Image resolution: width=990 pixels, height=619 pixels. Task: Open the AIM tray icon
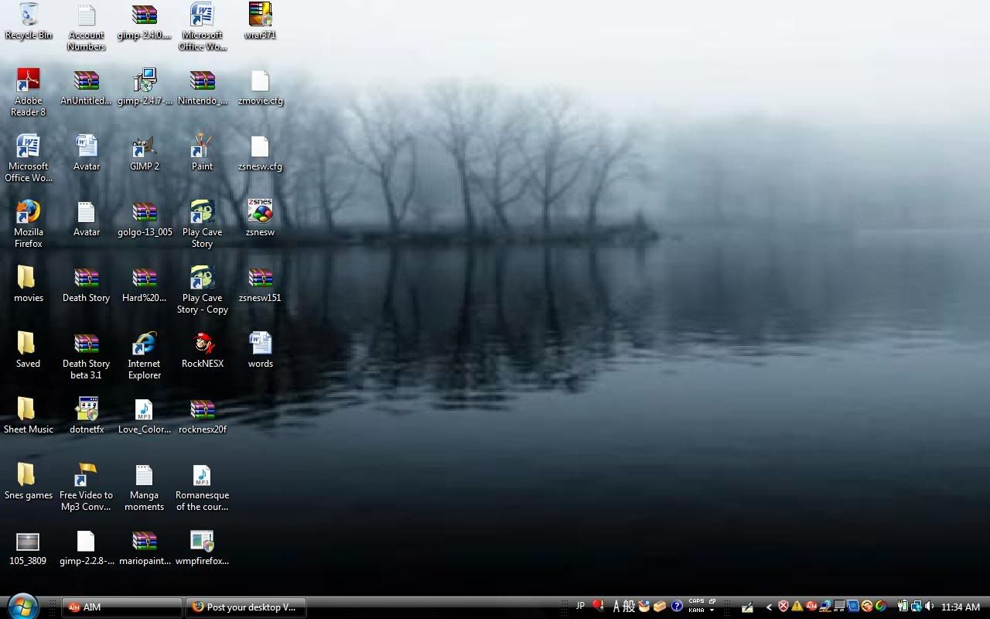[x=811, y=607]
